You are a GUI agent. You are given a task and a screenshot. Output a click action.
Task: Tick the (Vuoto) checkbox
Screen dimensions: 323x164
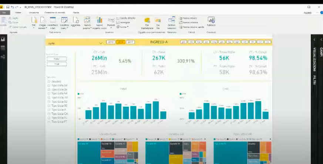tap(49, 81)
